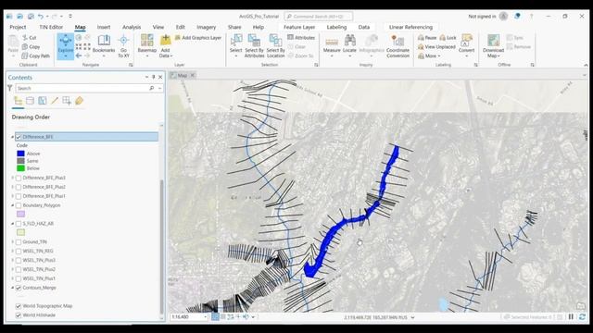Hide the World Topographic Map layer

[x=19, y=306]
